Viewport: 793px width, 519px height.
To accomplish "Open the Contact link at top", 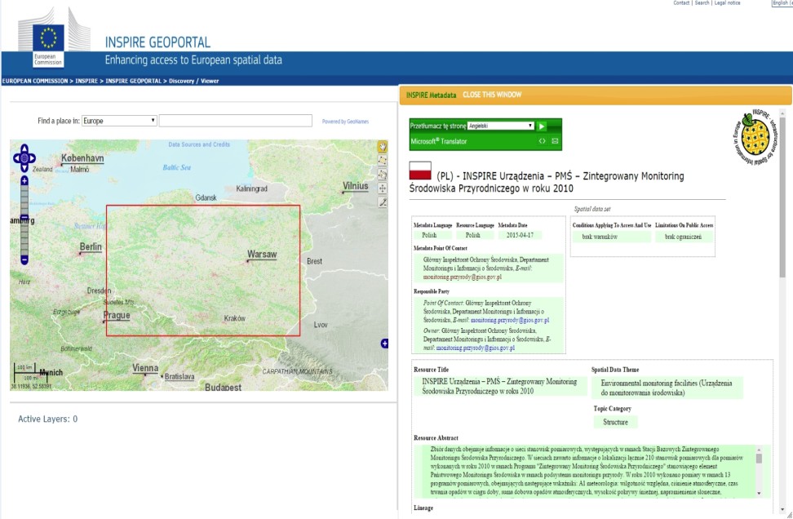I will coord(681,3).
